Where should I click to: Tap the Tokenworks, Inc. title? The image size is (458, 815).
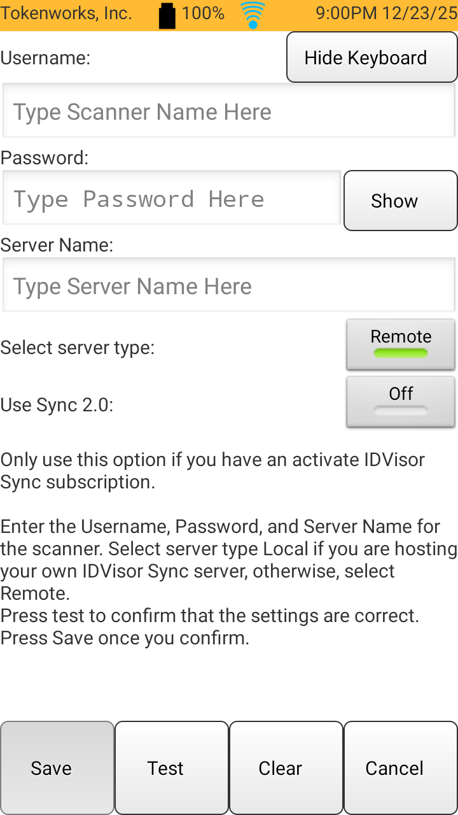(x=66, y=13)
